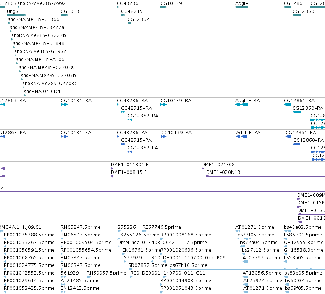Click the AT01271.3prime EST label

255,227
